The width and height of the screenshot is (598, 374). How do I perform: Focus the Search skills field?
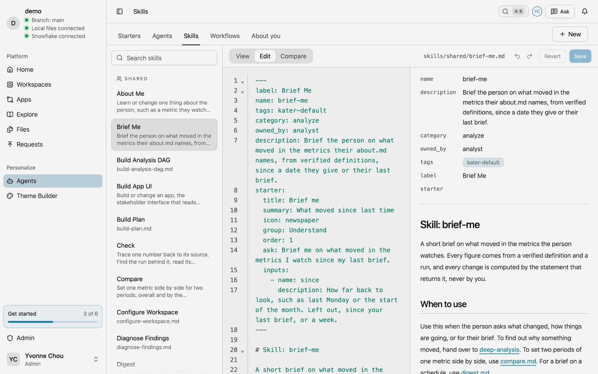164,58
